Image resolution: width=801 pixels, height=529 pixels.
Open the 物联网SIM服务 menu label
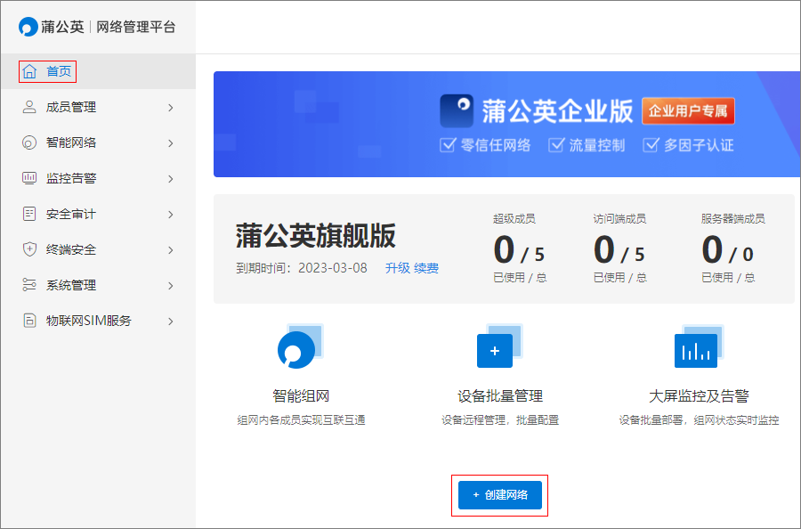[89, 321]
